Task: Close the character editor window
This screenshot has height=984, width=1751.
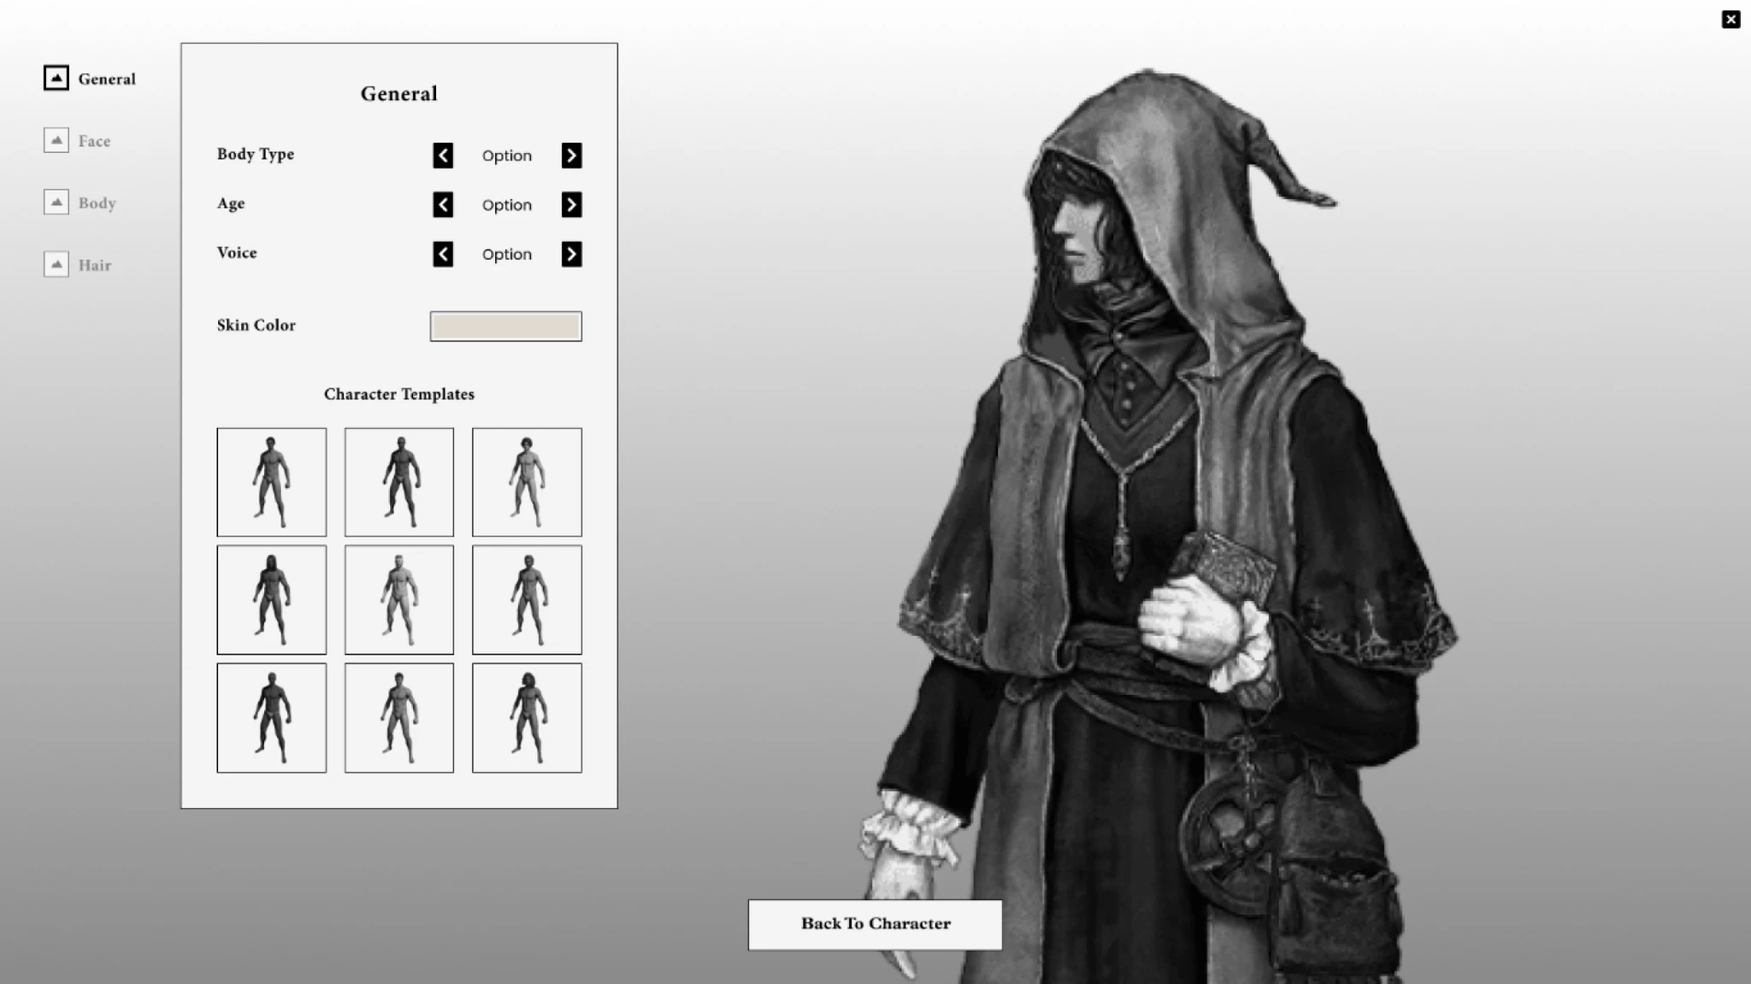Action: 1730,20
